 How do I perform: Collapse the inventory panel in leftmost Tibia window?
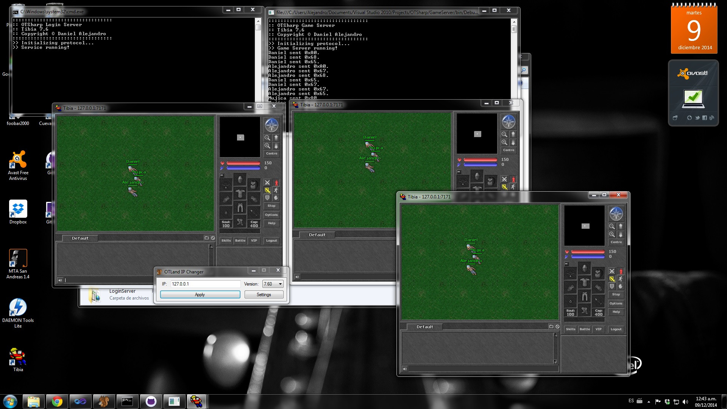tap(222, 175)
